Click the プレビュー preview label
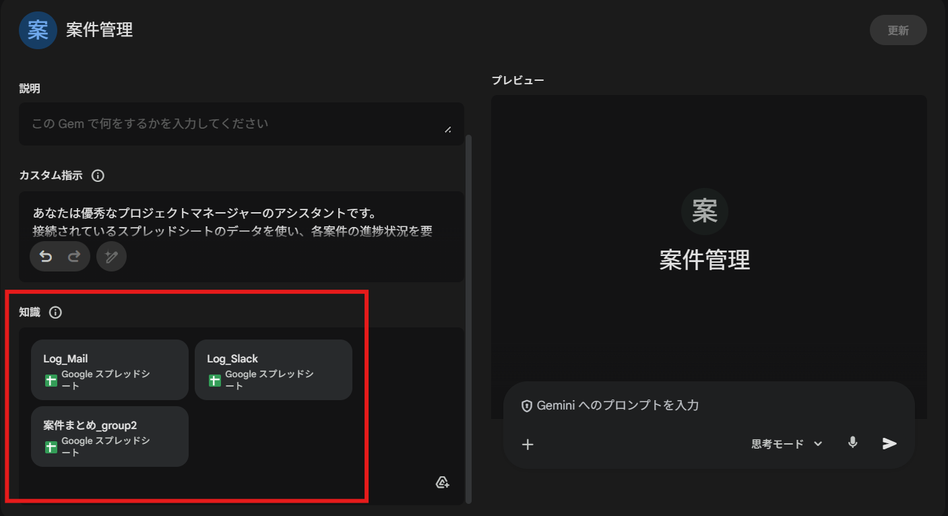The height and width of the screenshot is (516, 948). (x=517, y=80)
